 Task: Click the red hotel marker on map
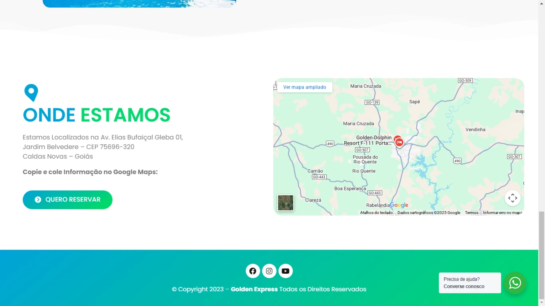[x=399, y=142]
